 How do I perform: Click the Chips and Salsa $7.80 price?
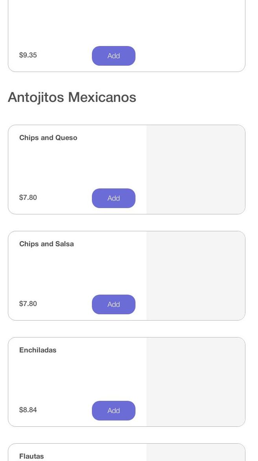(28, 304)
